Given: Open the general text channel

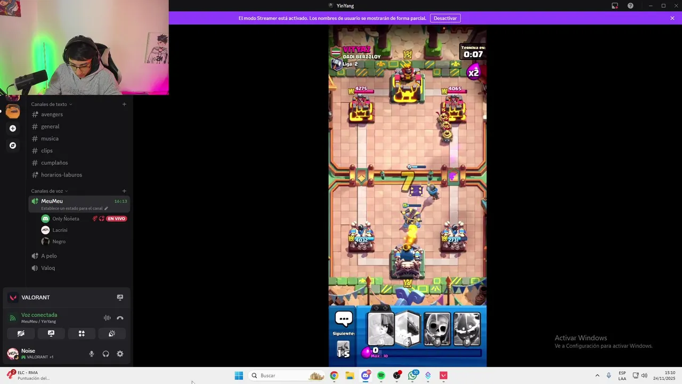Looking at the screenshot, I should (x=79, y=126).
